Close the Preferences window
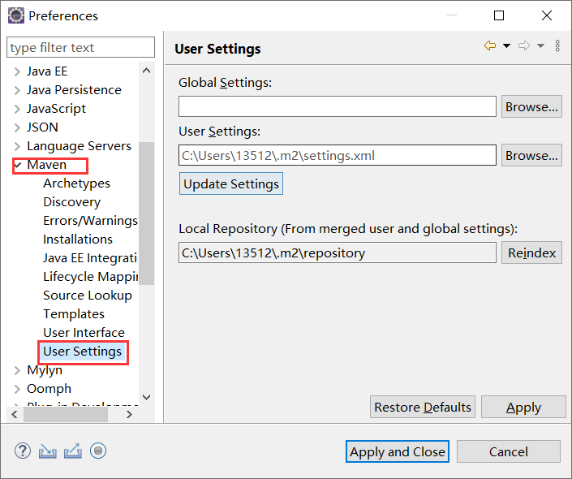 pyautogui.click(x=547, y=15)
